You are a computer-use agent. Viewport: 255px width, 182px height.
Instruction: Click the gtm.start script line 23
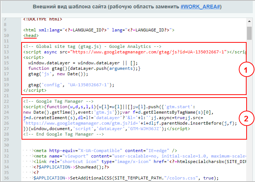pos(109,107)
